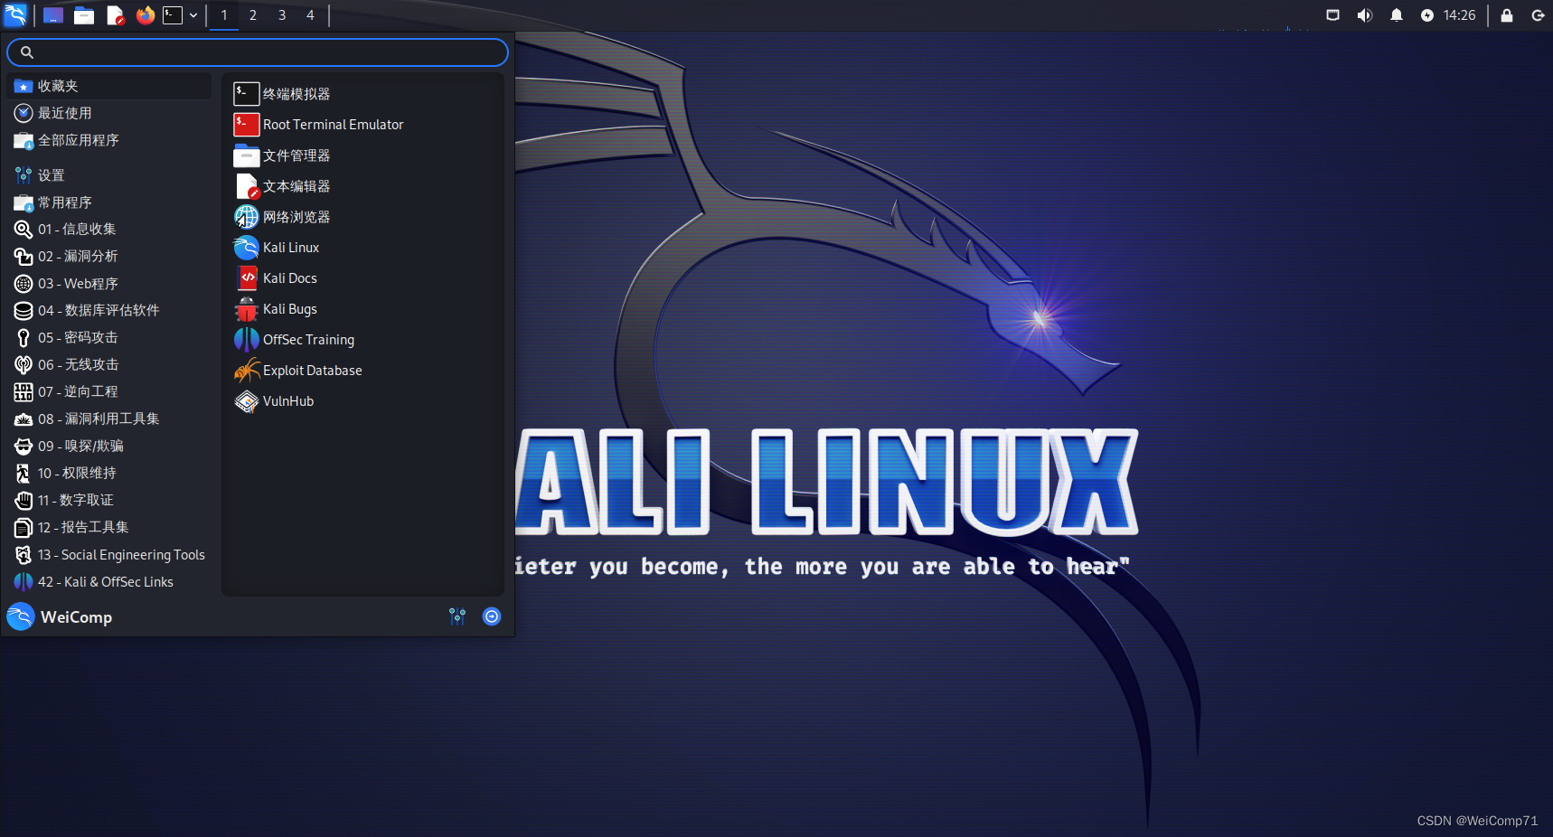
Task: Click the log out button at menu bottom
Action: pyautogui.click(x=492, y=616)
